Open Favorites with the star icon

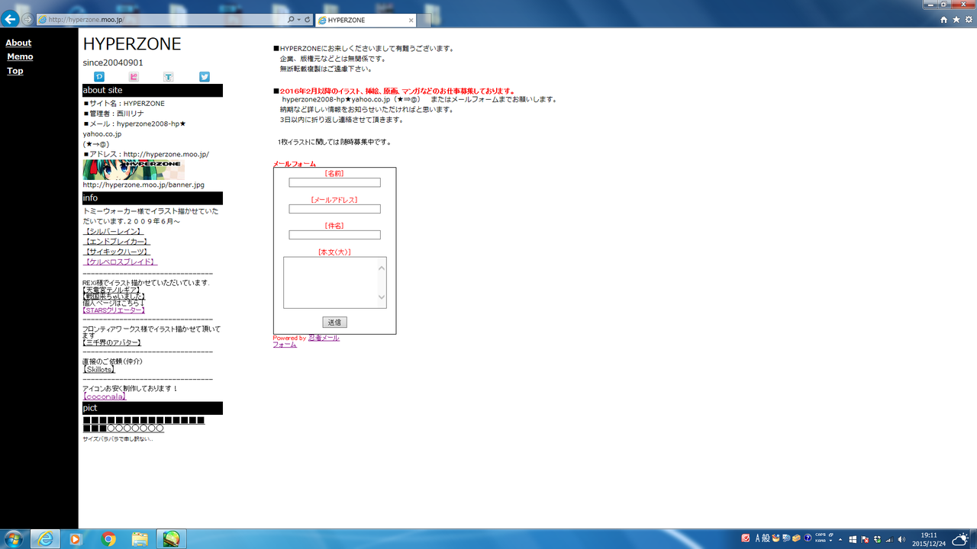tap(956, 20)
